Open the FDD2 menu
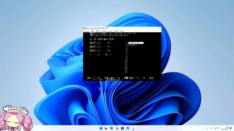 pos(98,31)
